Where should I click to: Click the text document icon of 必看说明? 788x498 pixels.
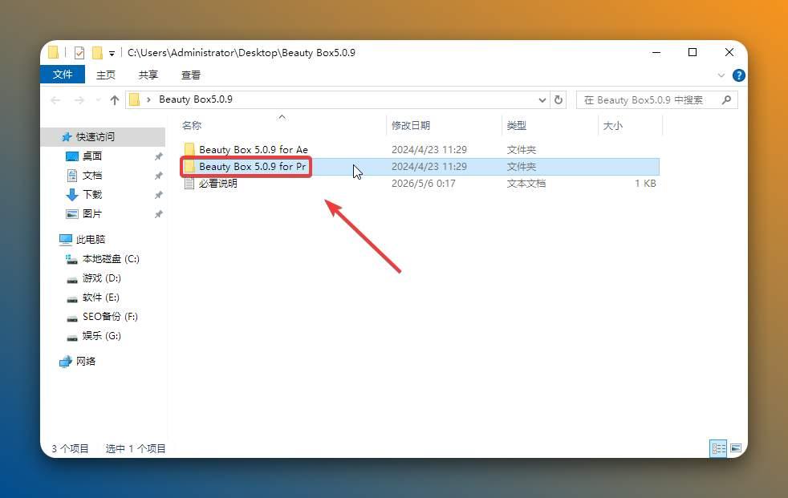coord(189,184)
